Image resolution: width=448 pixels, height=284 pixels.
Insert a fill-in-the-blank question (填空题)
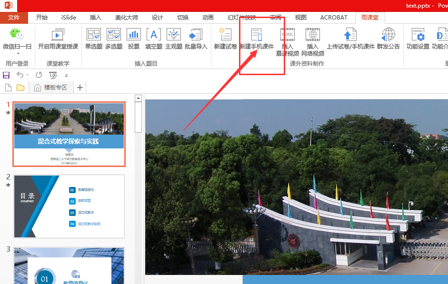pos(154,39)
